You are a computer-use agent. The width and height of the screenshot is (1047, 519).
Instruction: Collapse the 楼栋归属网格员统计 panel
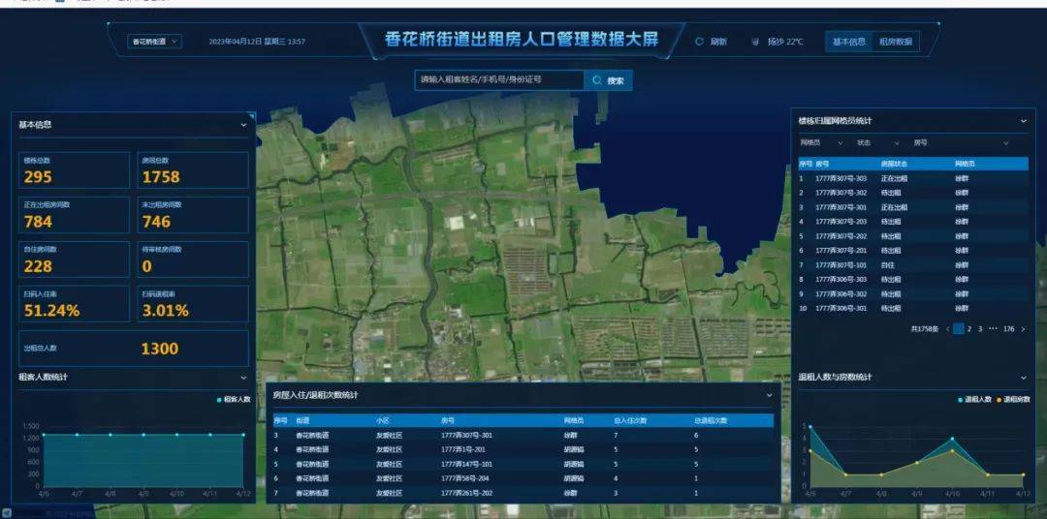pos(1023,121)
